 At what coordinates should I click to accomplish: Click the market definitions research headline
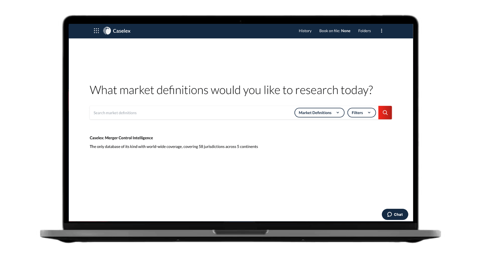pyautogui.click(x=231, y=90)
